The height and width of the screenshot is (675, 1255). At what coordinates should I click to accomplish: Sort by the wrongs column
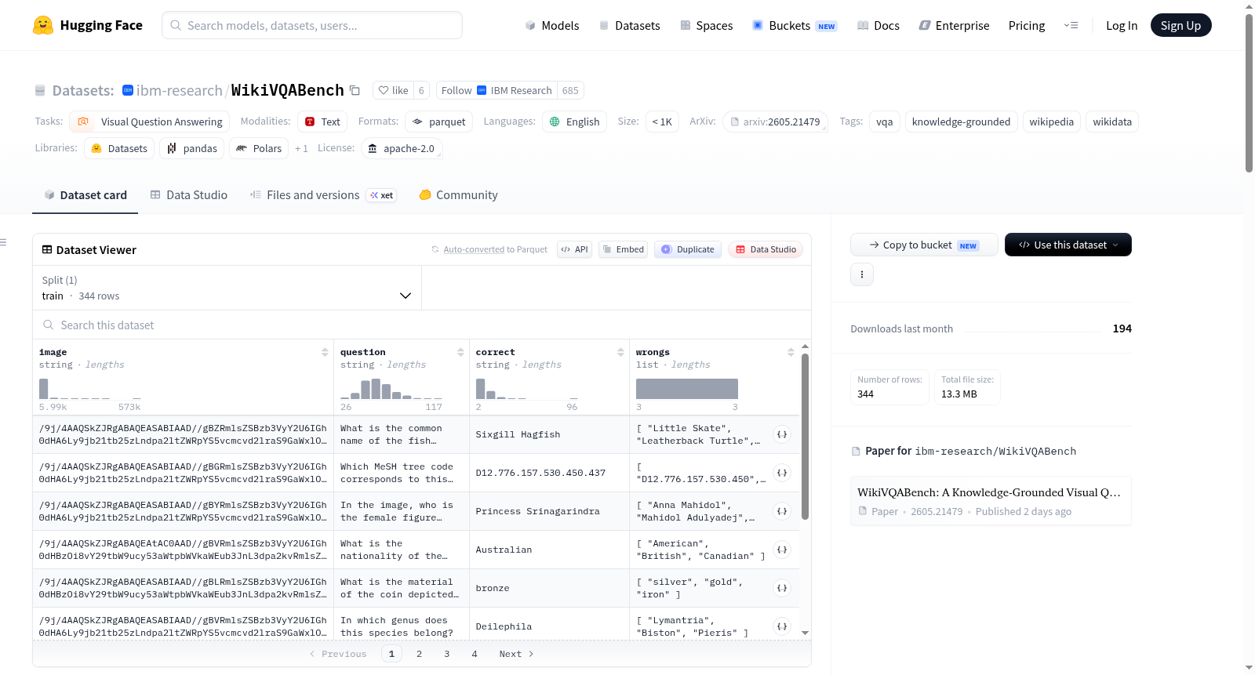(x=791, y=353)
